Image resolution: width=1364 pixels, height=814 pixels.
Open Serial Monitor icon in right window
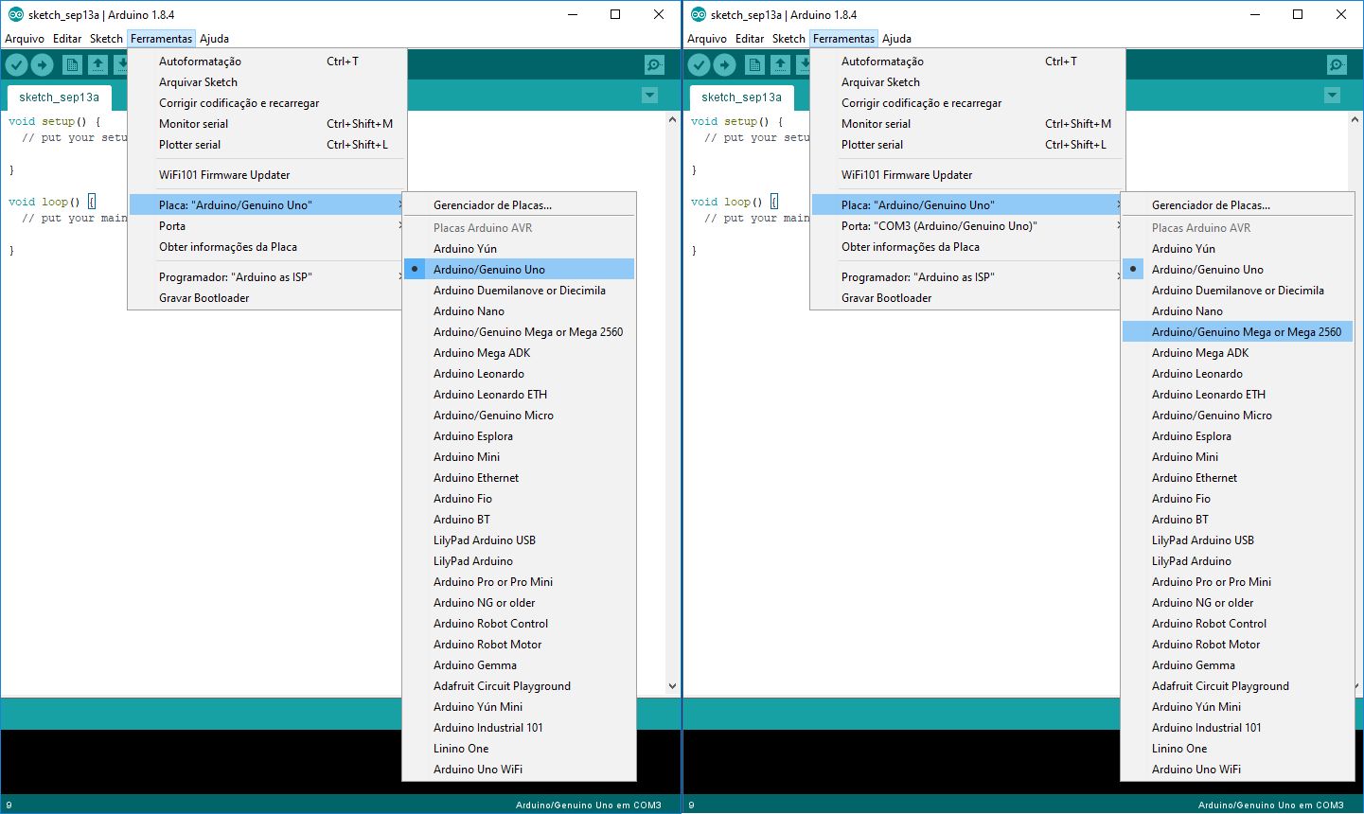[x=1337, y=64]
